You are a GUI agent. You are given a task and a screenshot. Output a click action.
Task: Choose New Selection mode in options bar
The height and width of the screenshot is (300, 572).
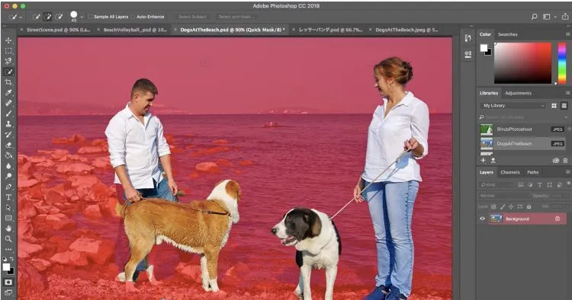click(x=36, y=17)
